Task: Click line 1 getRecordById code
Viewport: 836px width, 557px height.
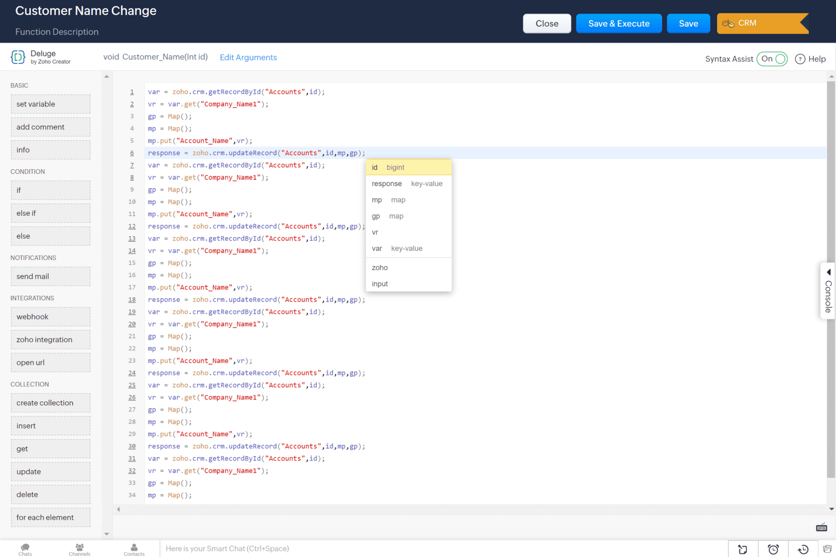Action: pyautogui.click(x=236, y=92)
